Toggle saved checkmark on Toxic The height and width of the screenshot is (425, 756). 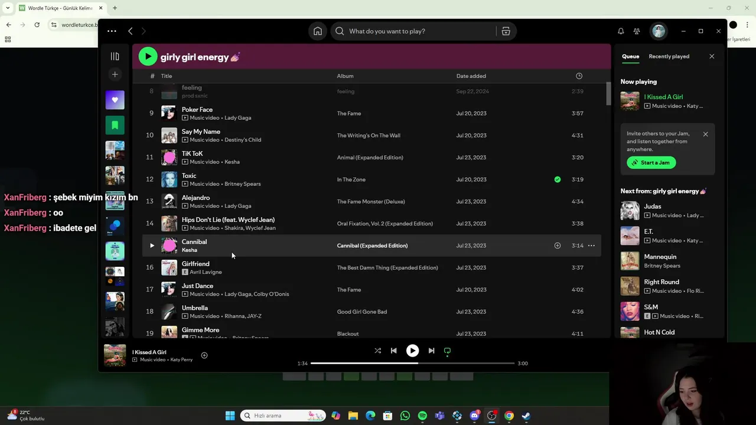557,179
